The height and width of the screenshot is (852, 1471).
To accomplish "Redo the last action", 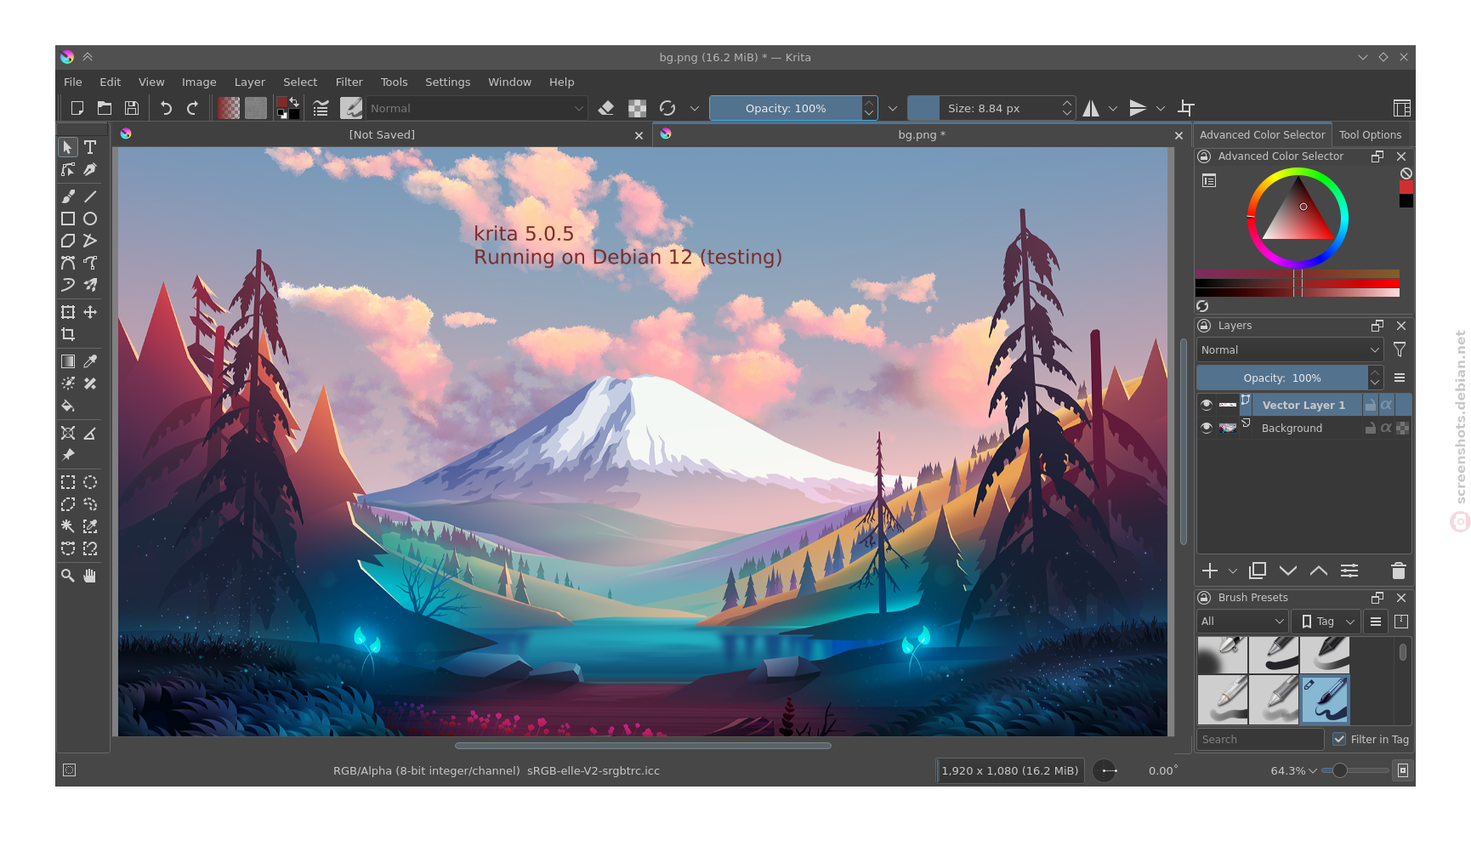I will (193, 108).
